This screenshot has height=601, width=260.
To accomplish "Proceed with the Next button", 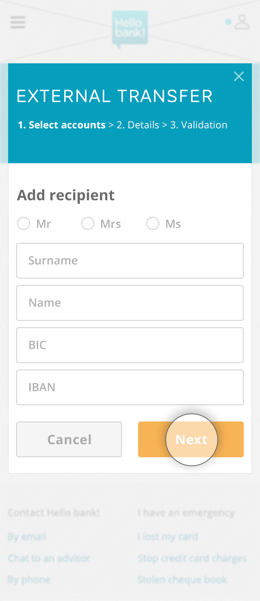I will click(x=191, y=439).
